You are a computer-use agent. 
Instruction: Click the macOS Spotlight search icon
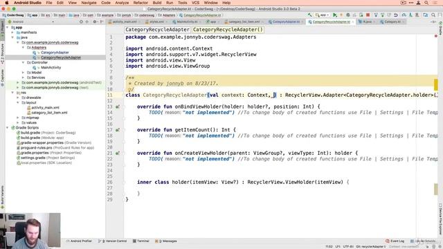click(x=426, y=3)
